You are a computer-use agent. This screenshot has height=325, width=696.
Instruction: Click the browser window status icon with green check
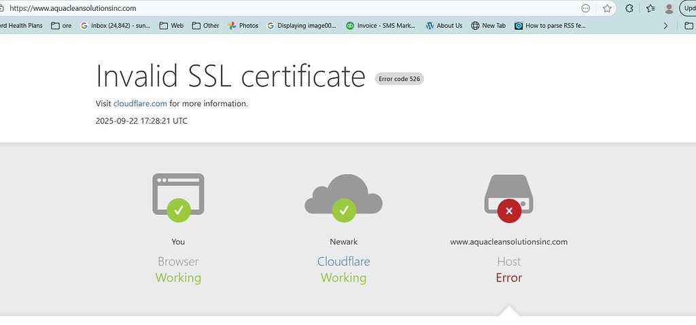[x=179, y=198]
